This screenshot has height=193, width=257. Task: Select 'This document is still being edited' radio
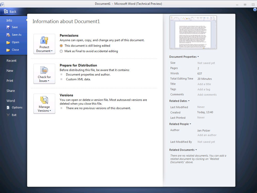(x=61, y=46)
